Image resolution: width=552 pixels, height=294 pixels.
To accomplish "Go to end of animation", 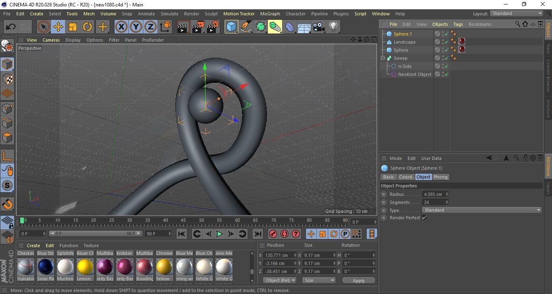I will 257,234.
